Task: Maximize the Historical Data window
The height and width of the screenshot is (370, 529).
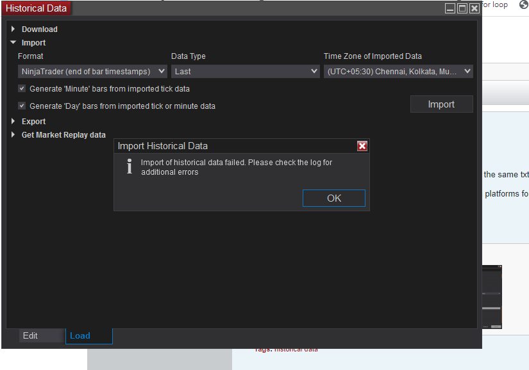Action: pos(462,8)
